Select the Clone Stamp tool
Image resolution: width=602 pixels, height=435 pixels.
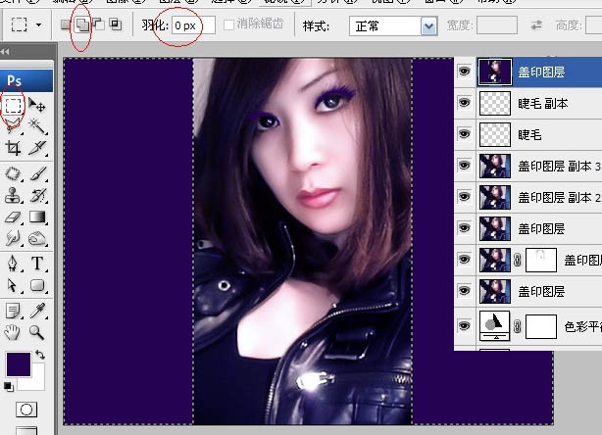pyautogui.click(x=13, y=195)
